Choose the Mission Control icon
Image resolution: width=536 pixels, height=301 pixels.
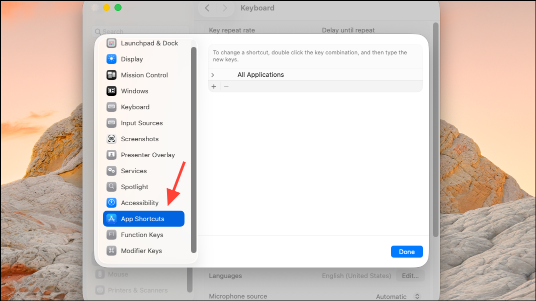tap(111, 75)
